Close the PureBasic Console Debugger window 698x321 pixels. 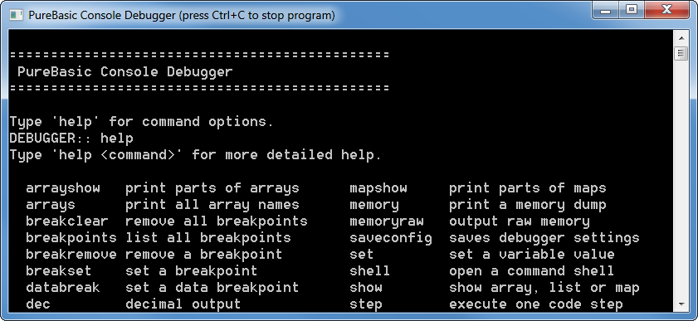666,10
